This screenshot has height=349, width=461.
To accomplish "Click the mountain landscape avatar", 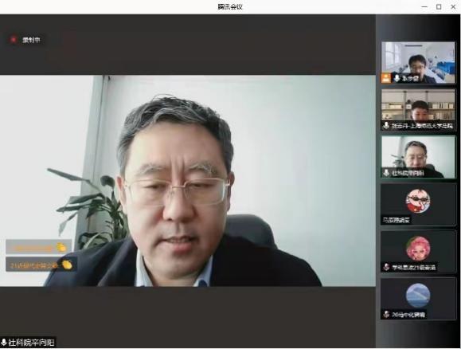I will 418,296.
